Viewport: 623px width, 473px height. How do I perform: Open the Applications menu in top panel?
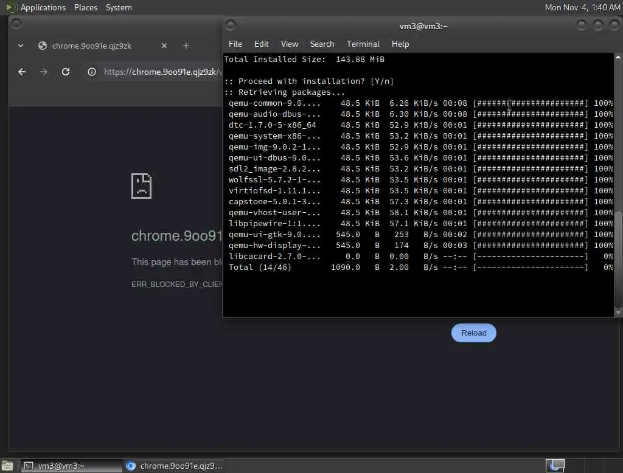[43, 7]
